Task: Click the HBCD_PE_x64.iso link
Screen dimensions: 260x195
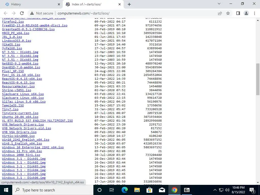Action: point(15,33)
